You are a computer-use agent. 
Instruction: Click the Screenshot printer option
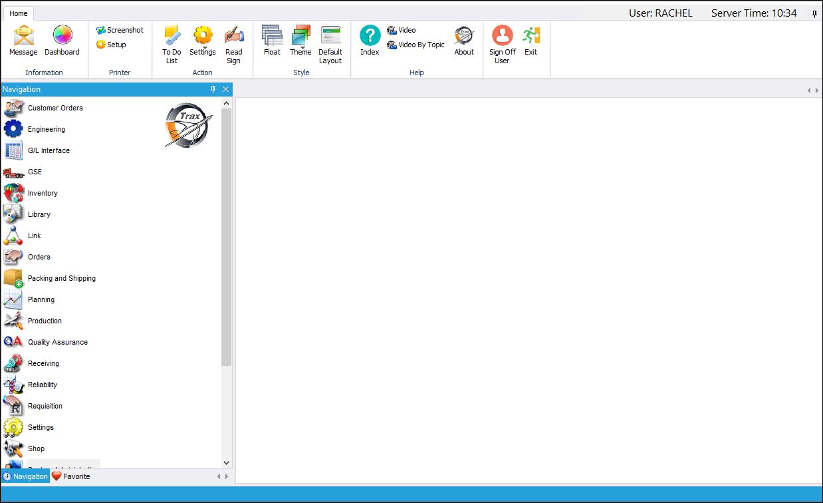[120, 30]
